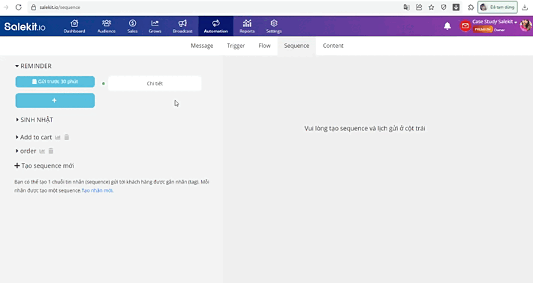Expand the Add to cart sequence

(x=34, y=137)
